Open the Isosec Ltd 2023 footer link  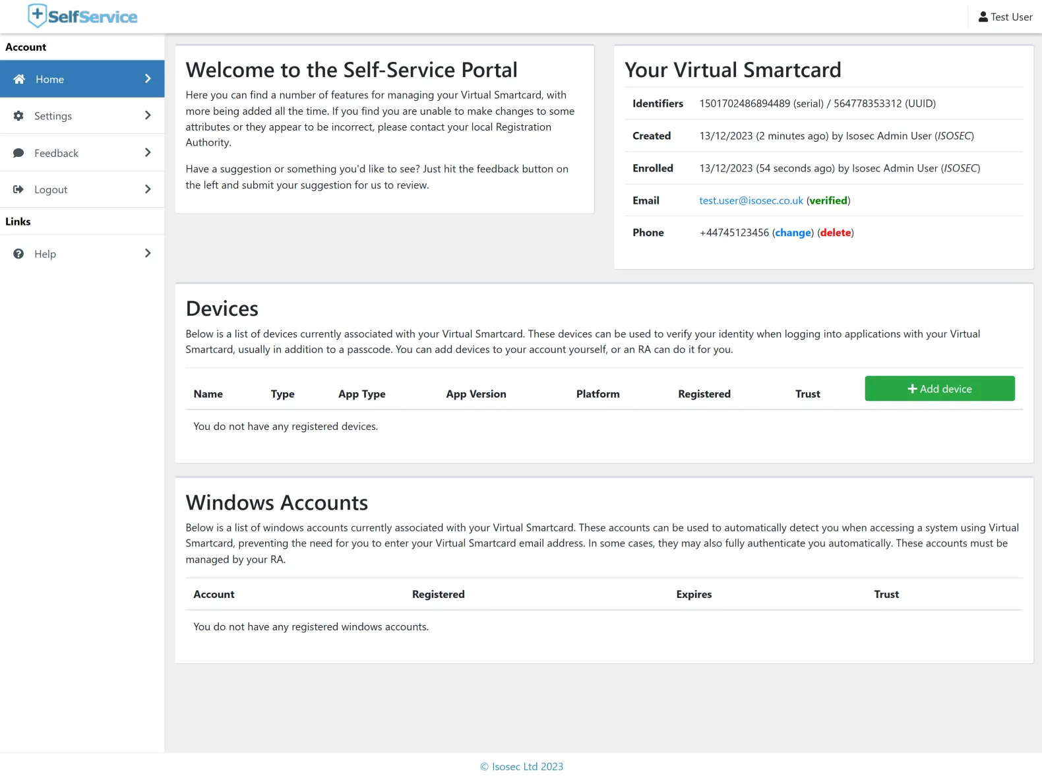(x=522, y=766)
